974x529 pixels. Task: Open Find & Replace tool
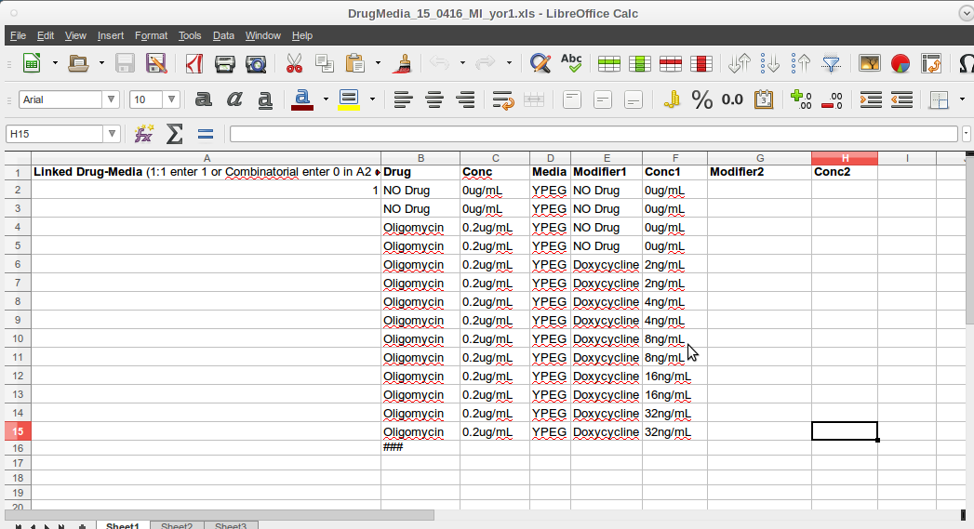point(540,63)
